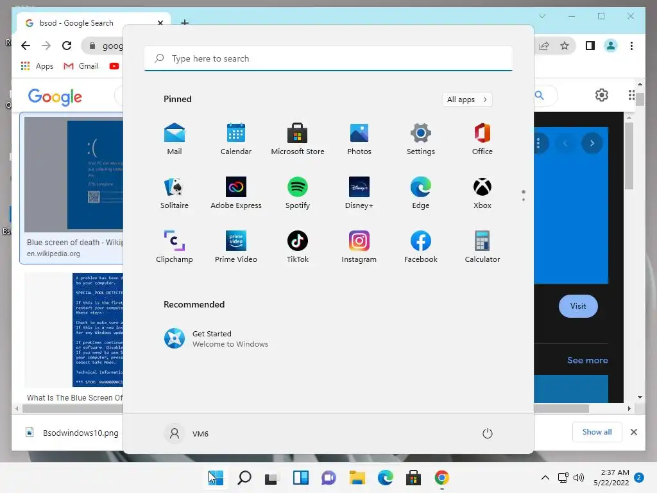The image size is (657, 493).
Task: Open the Instagram app
Action: 359,247
